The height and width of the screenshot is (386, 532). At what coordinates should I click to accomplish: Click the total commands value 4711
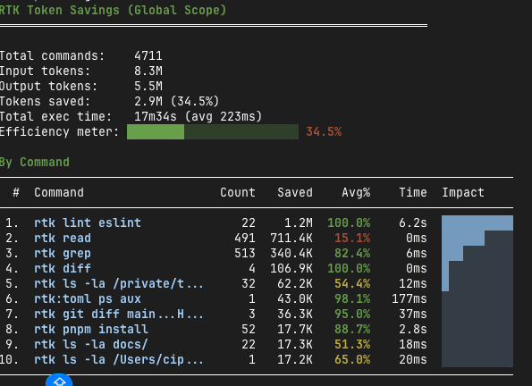(x=148, y=55)
